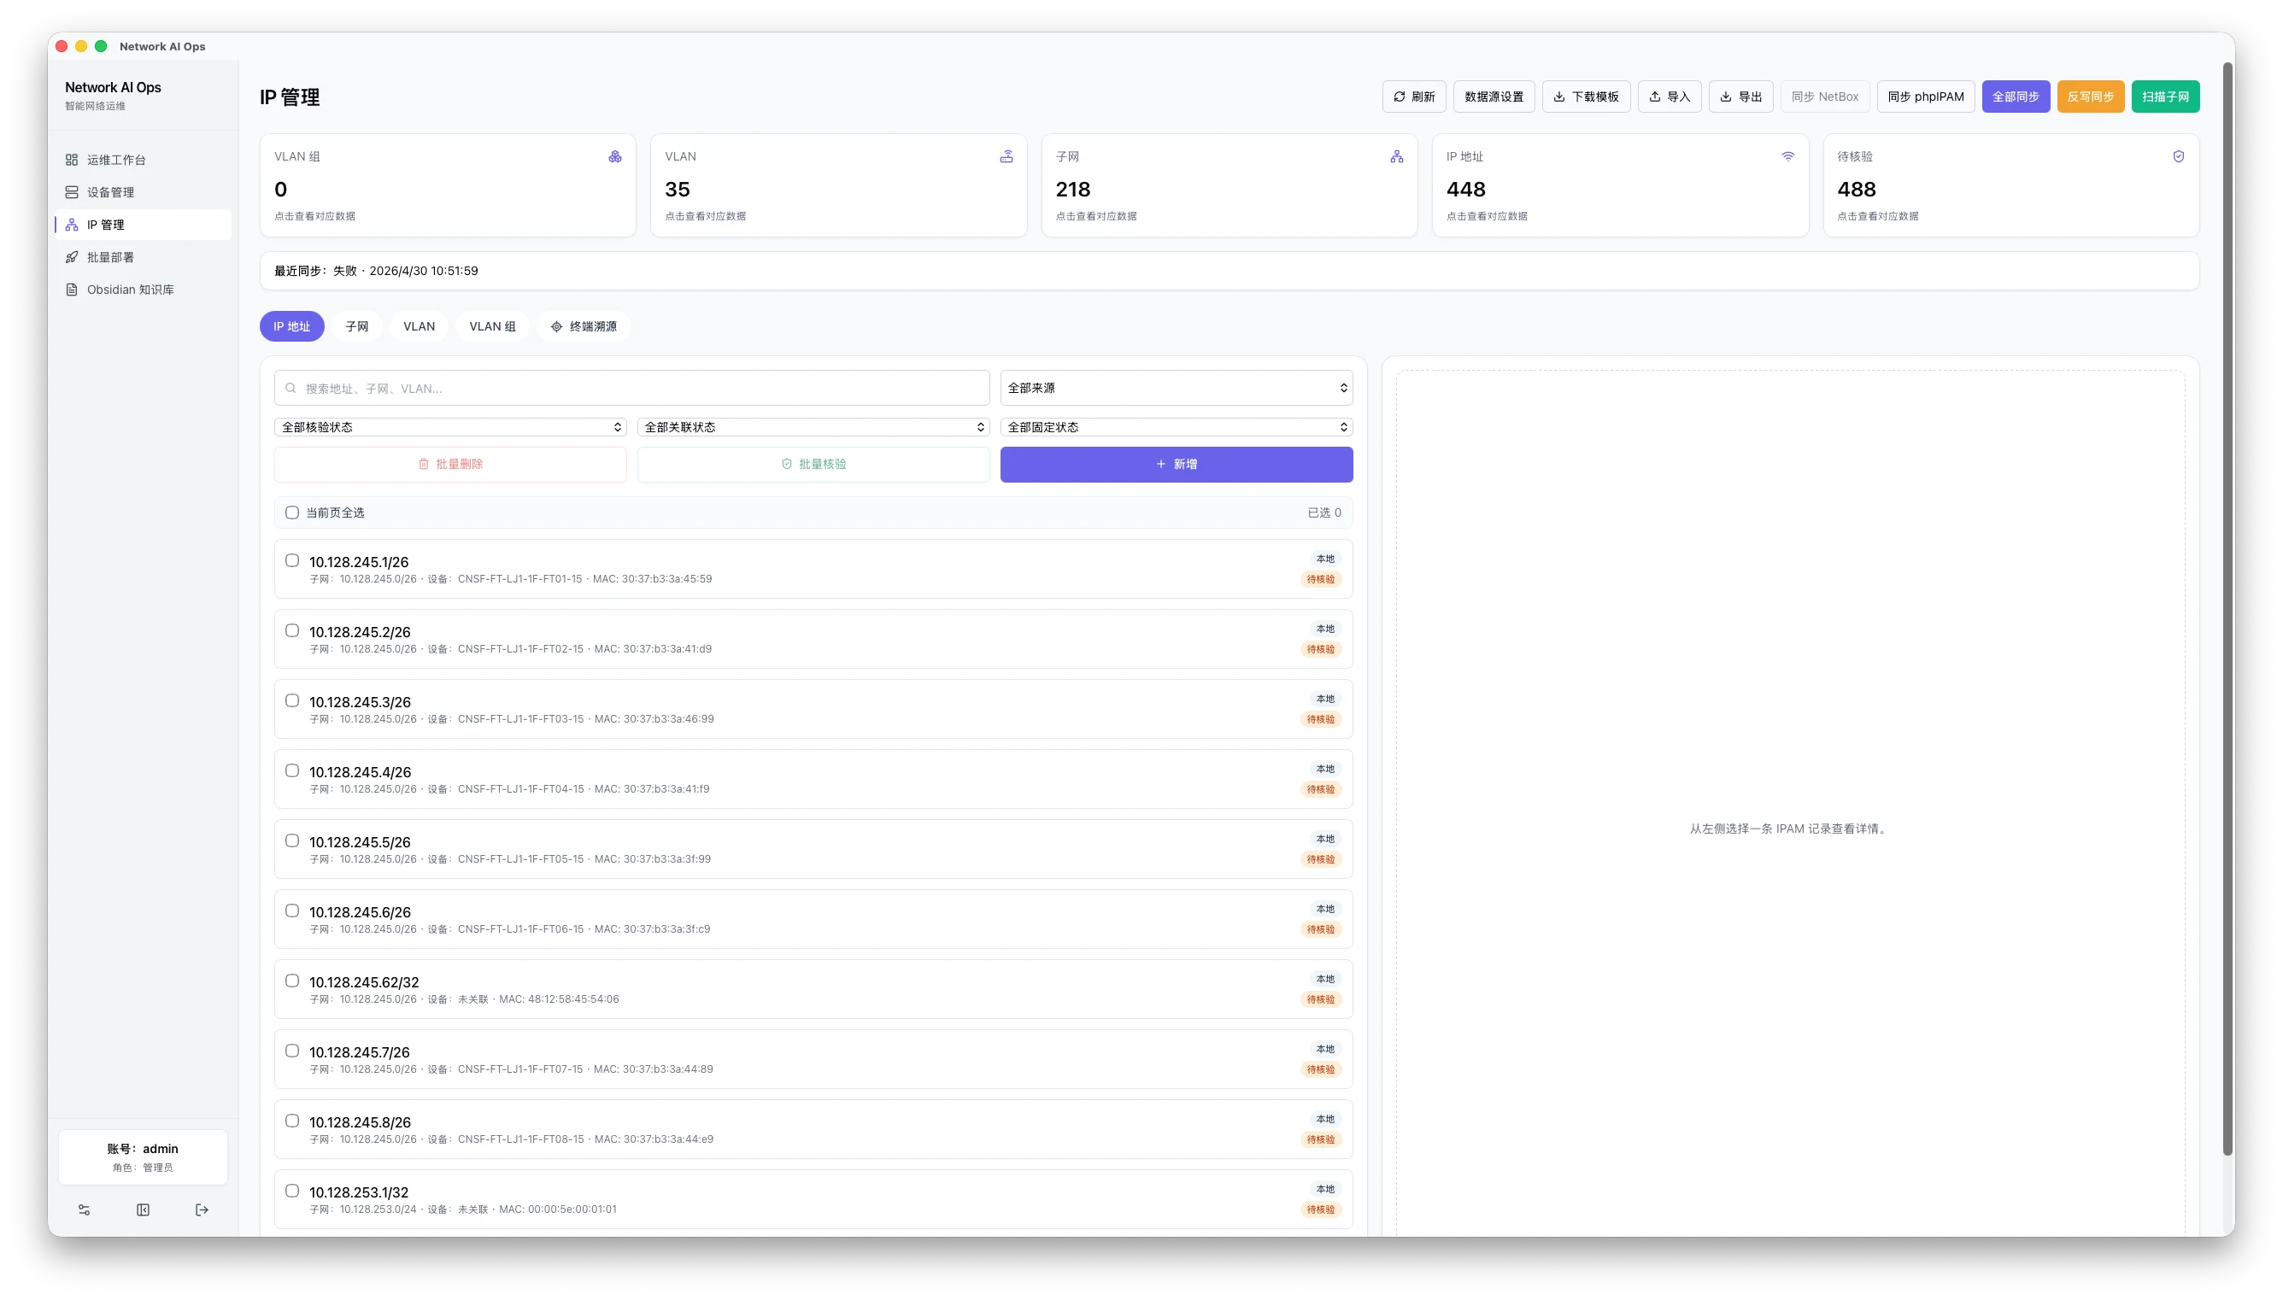Select the 10.128.245.6/26 address row
Viewport: 2283px width, 1300px height.
point(813,919)
